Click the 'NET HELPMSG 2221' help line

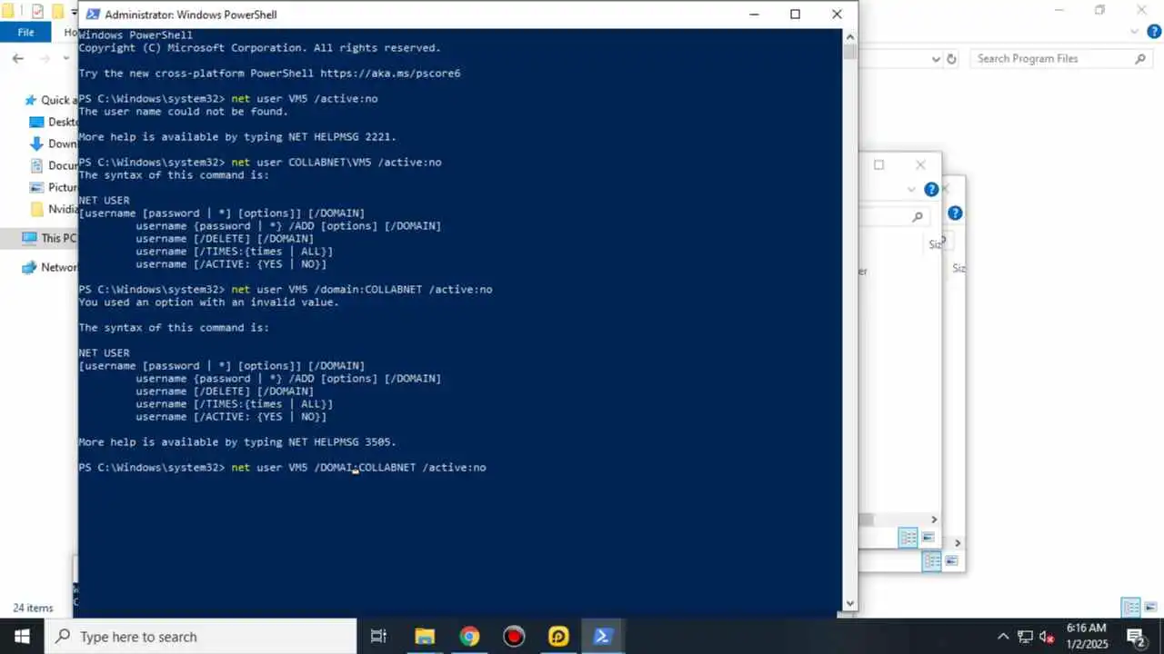coord(237,137)
